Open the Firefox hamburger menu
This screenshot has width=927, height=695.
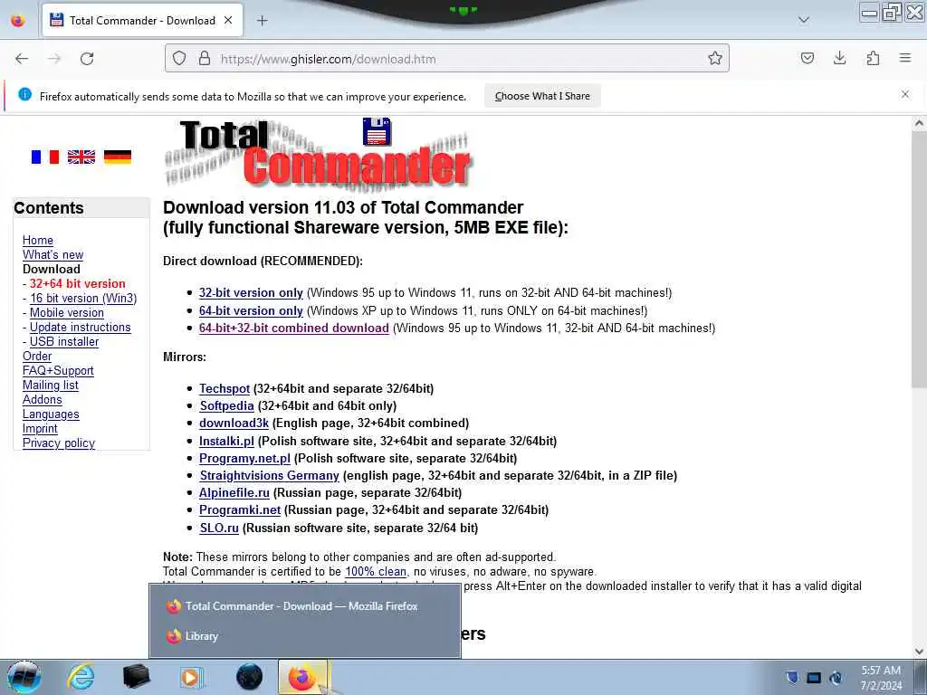point(905,58)
